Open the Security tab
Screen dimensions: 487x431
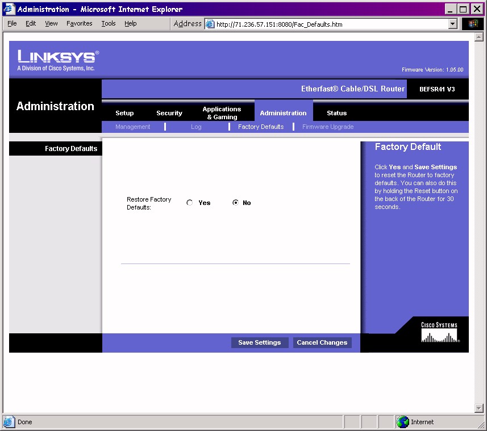(x=169, y=113)
